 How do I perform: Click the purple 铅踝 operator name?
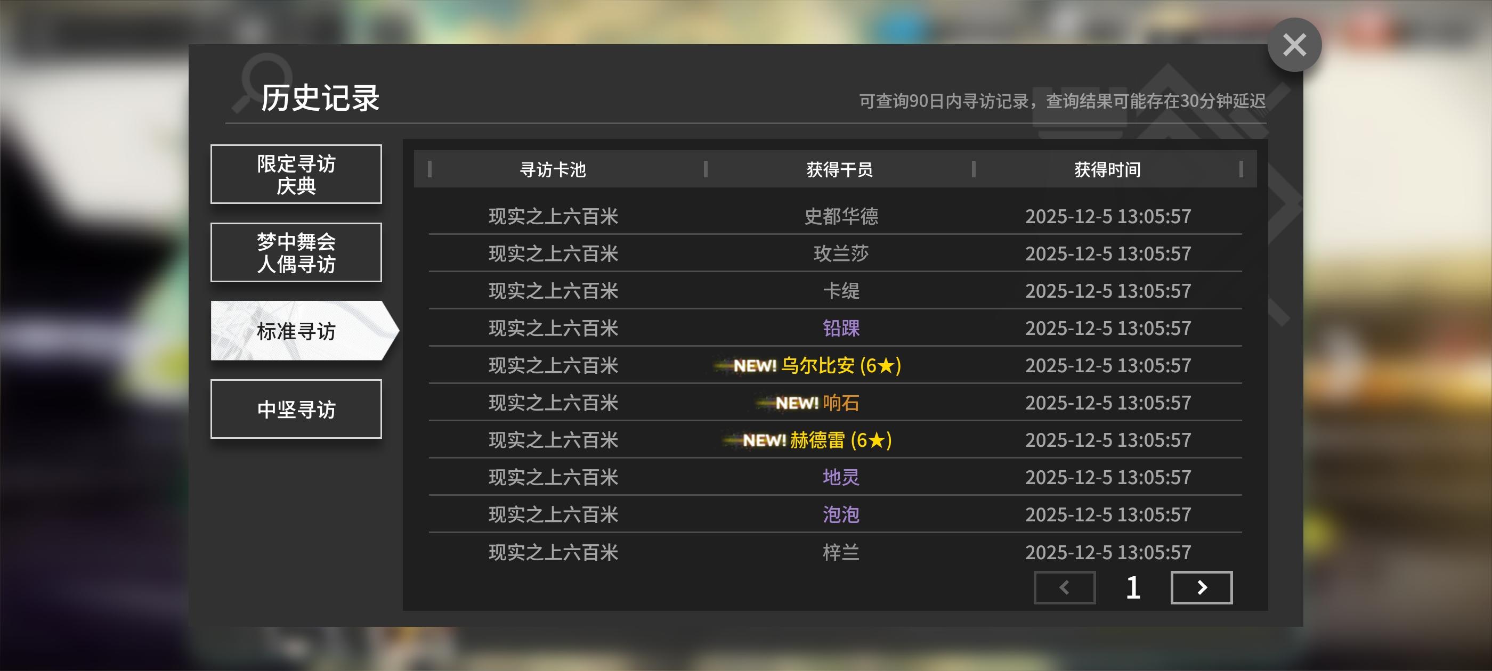click(841, 328)
